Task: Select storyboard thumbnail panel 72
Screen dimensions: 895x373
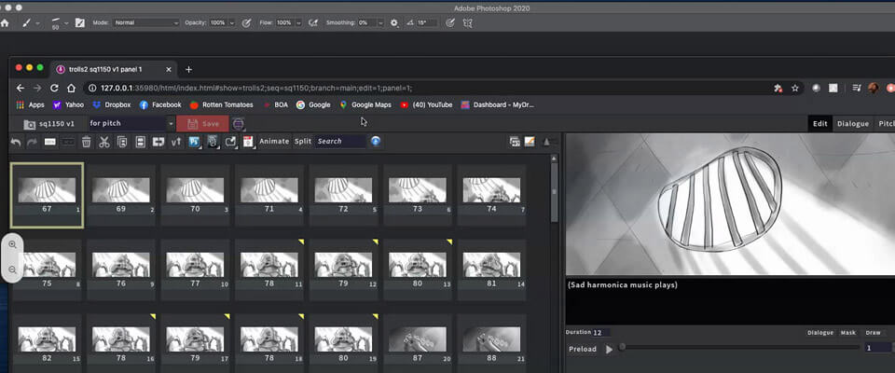Action: pos(343,195)
